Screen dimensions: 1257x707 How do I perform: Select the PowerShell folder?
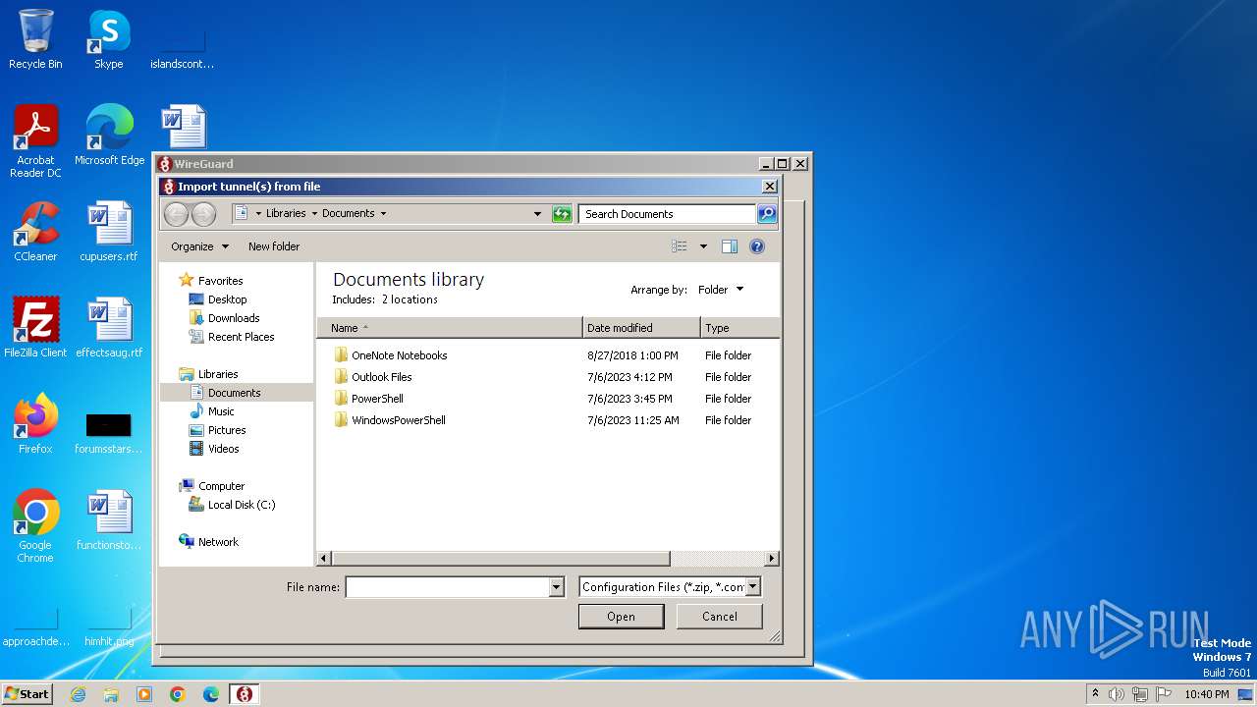click(377, 399)
